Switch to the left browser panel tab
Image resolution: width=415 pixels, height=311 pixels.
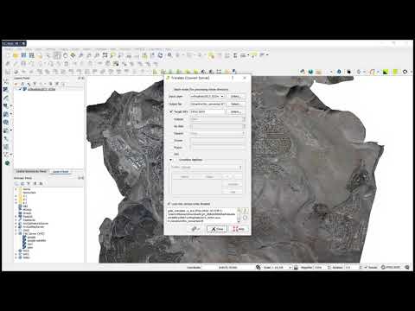click(x=31, y=171)
